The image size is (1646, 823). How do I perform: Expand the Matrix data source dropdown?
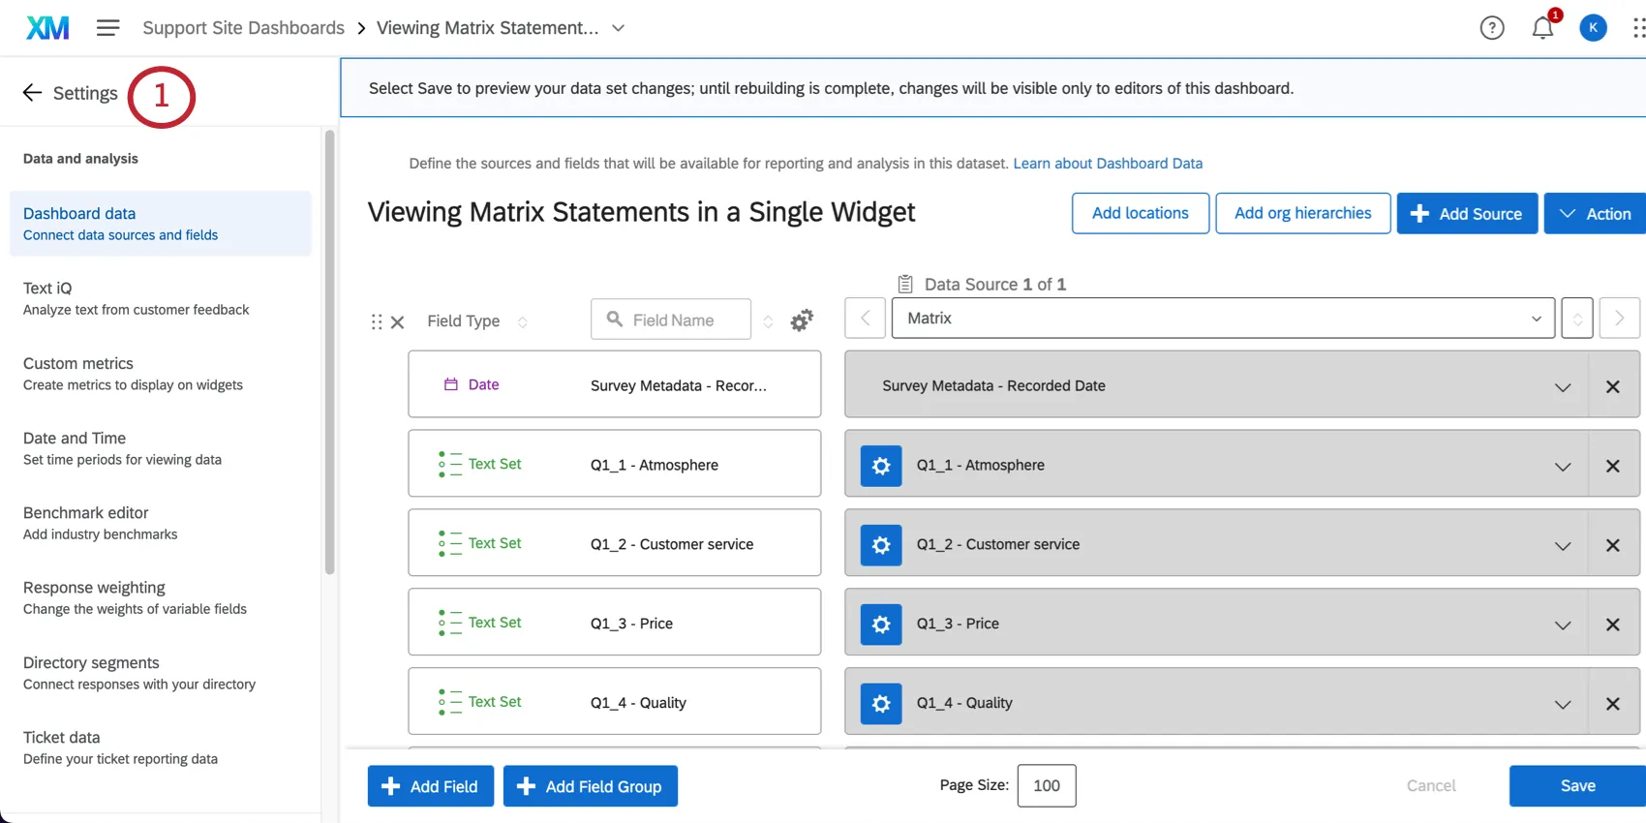(x=1223, y=319)
